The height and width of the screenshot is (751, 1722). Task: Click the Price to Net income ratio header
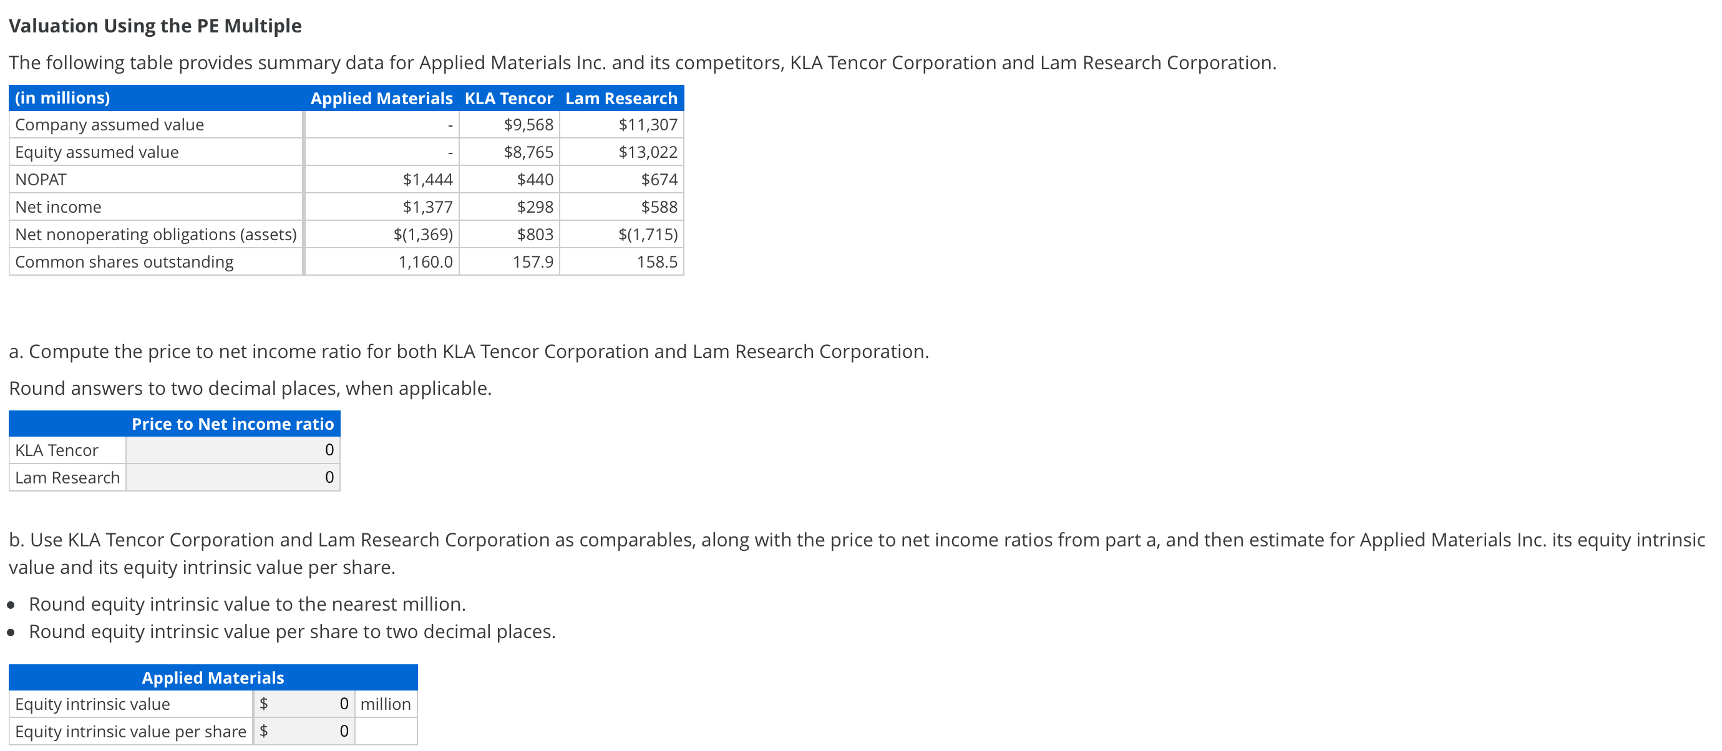coord(233,423)
